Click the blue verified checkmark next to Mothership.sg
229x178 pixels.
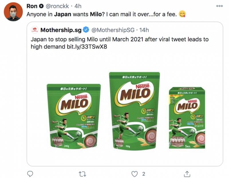85,29
